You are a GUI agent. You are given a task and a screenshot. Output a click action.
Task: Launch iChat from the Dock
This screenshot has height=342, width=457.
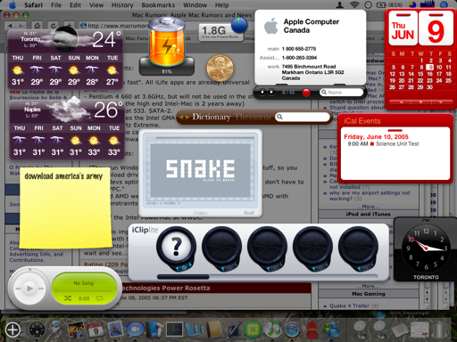(x=135, y=330)
